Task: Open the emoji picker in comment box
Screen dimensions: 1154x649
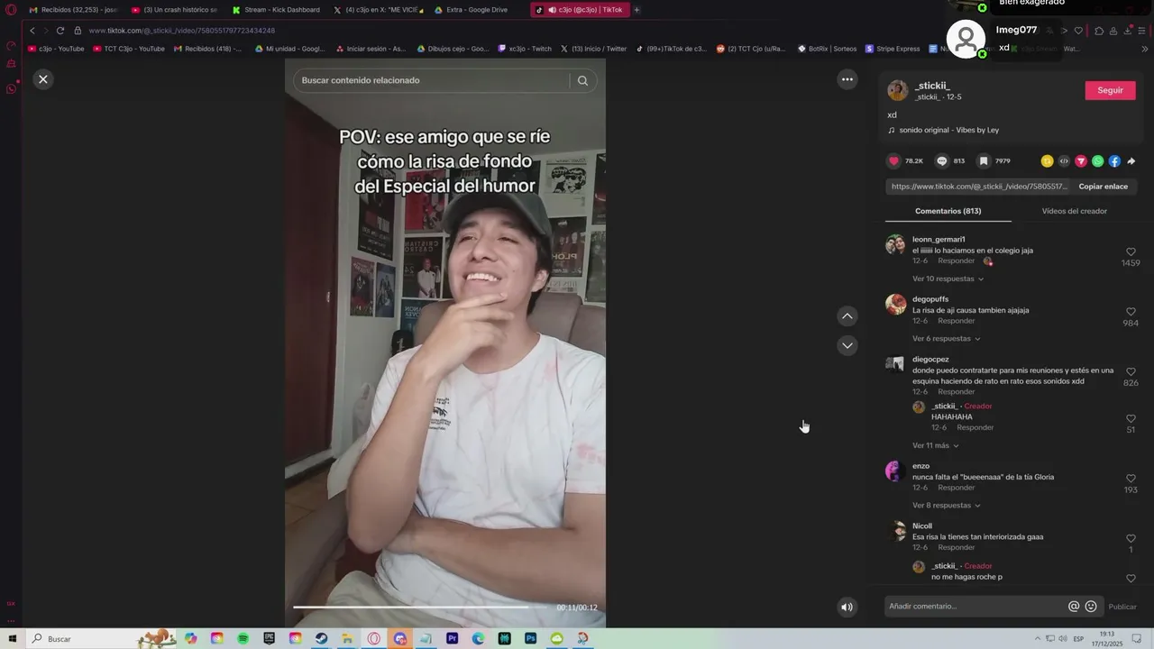Action: pyautogui.click(x=1091, y=607)
